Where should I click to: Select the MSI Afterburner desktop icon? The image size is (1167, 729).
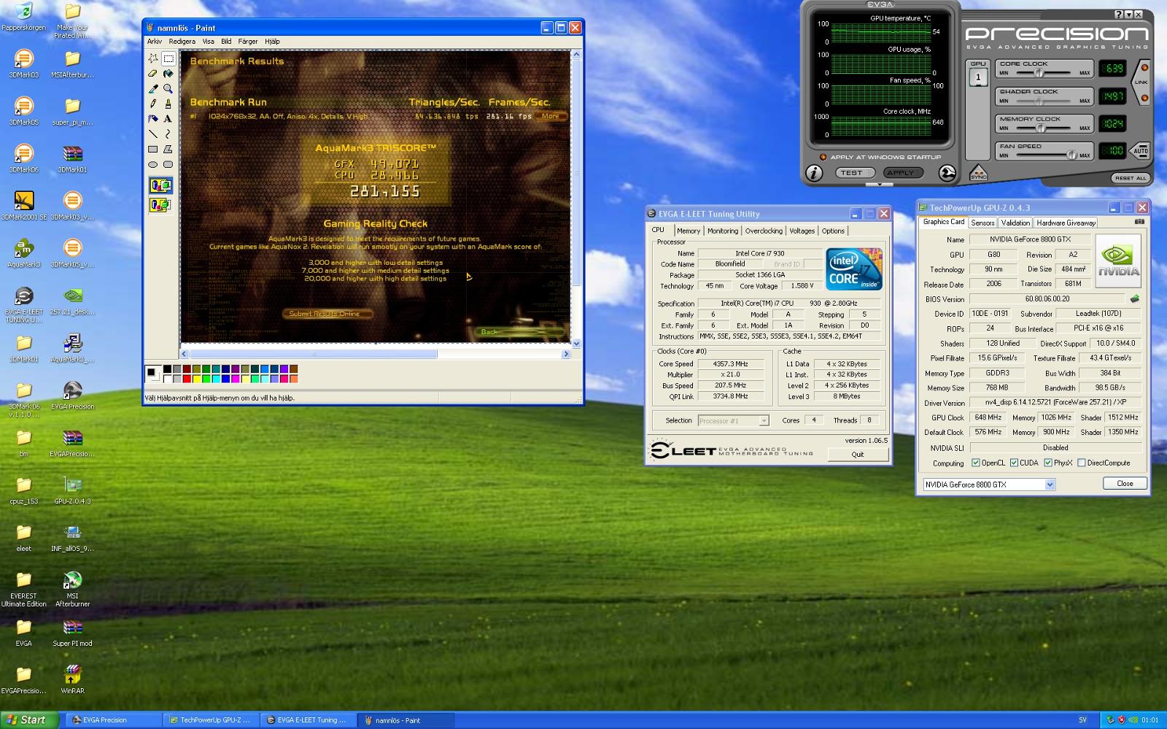72,588
